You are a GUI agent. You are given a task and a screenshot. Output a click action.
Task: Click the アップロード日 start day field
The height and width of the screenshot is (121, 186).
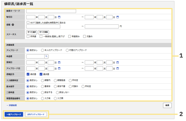click(51, 68)
